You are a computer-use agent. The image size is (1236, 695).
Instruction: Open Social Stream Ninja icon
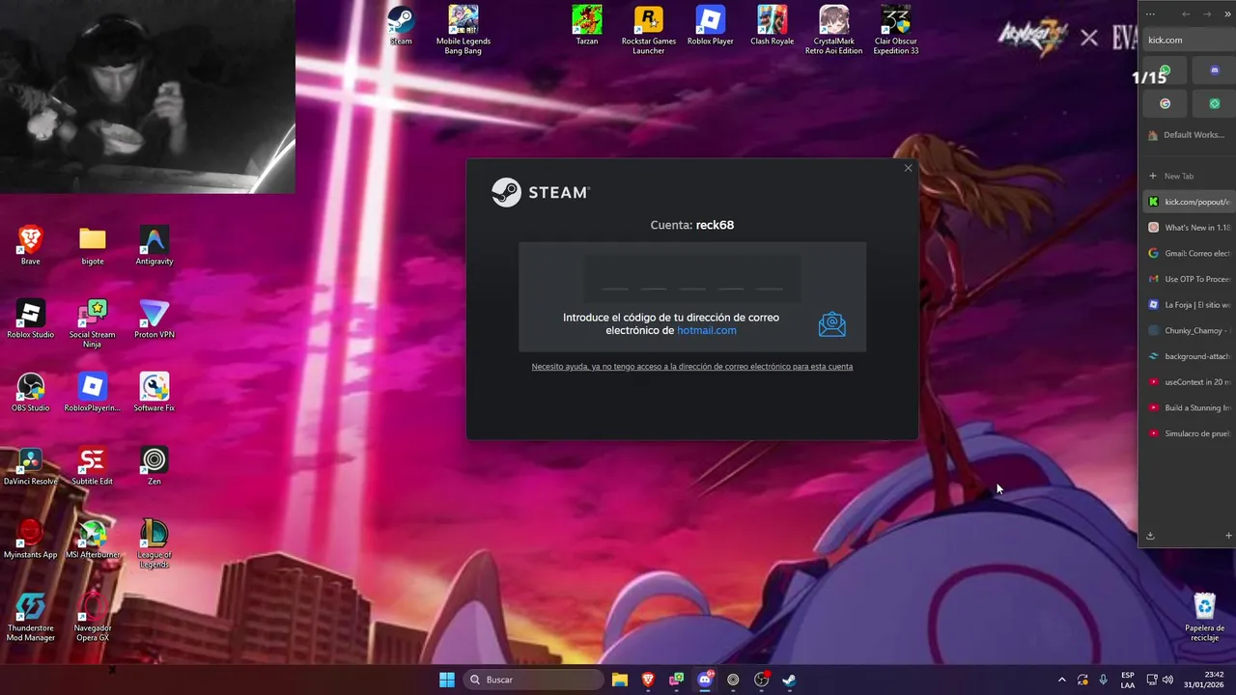[93, 322]
